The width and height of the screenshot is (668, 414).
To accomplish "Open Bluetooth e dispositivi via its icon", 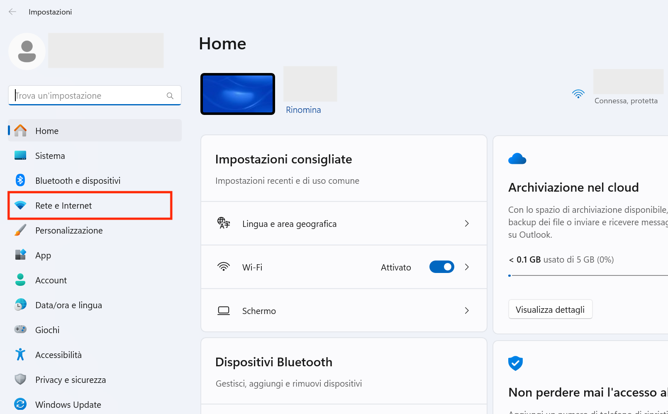I will 20,180.
